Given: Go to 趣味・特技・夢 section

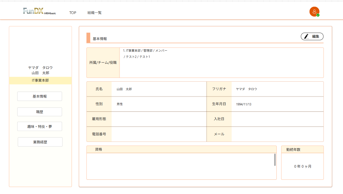Looking at the screenshot, I should pos(40,127).
